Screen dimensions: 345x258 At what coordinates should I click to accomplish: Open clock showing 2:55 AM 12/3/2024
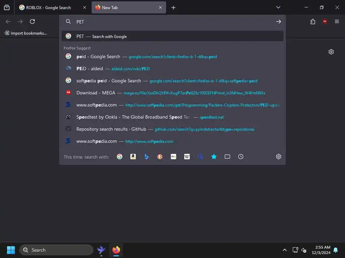[x=321, y=250]
